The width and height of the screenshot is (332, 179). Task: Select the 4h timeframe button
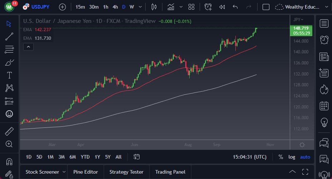115,7
